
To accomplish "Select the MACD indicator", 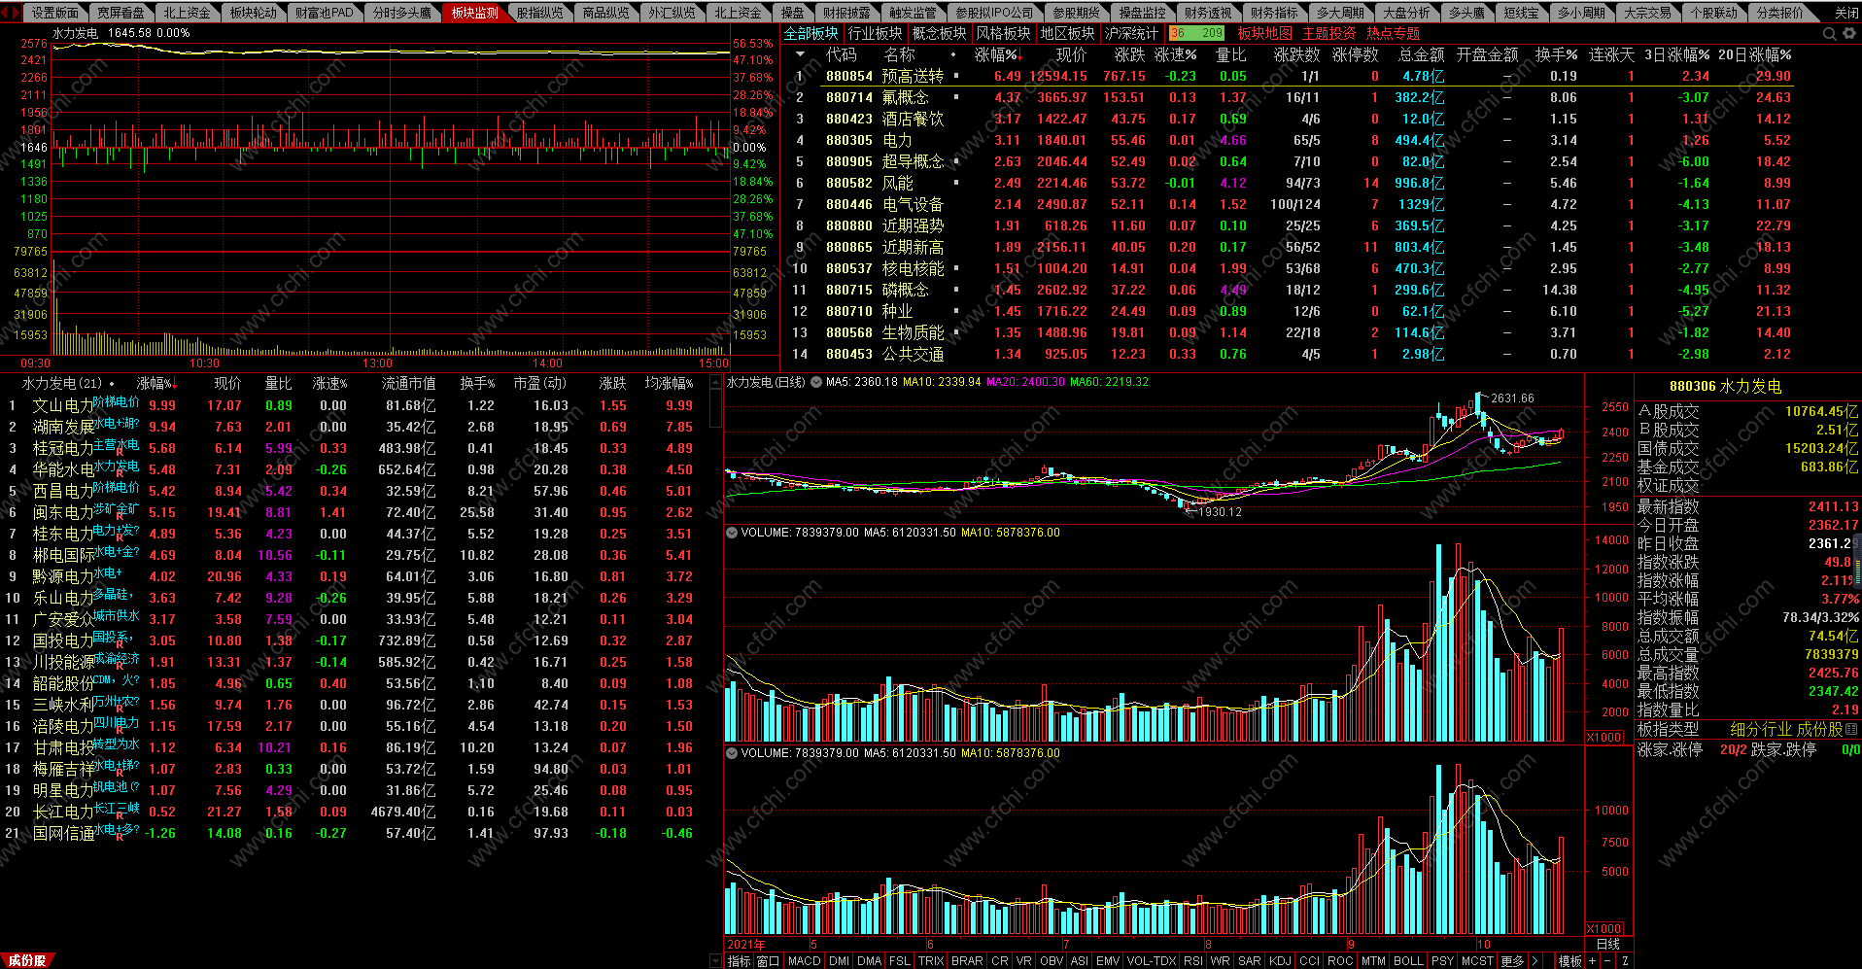I will [x=805, y=961].
